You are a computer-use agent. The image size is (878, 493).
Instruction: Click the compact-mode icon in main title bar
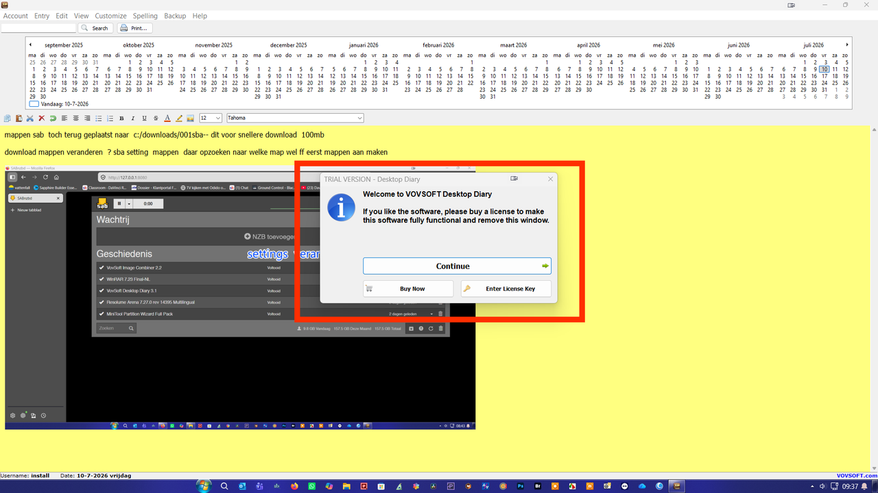click(x=791, y=5)
